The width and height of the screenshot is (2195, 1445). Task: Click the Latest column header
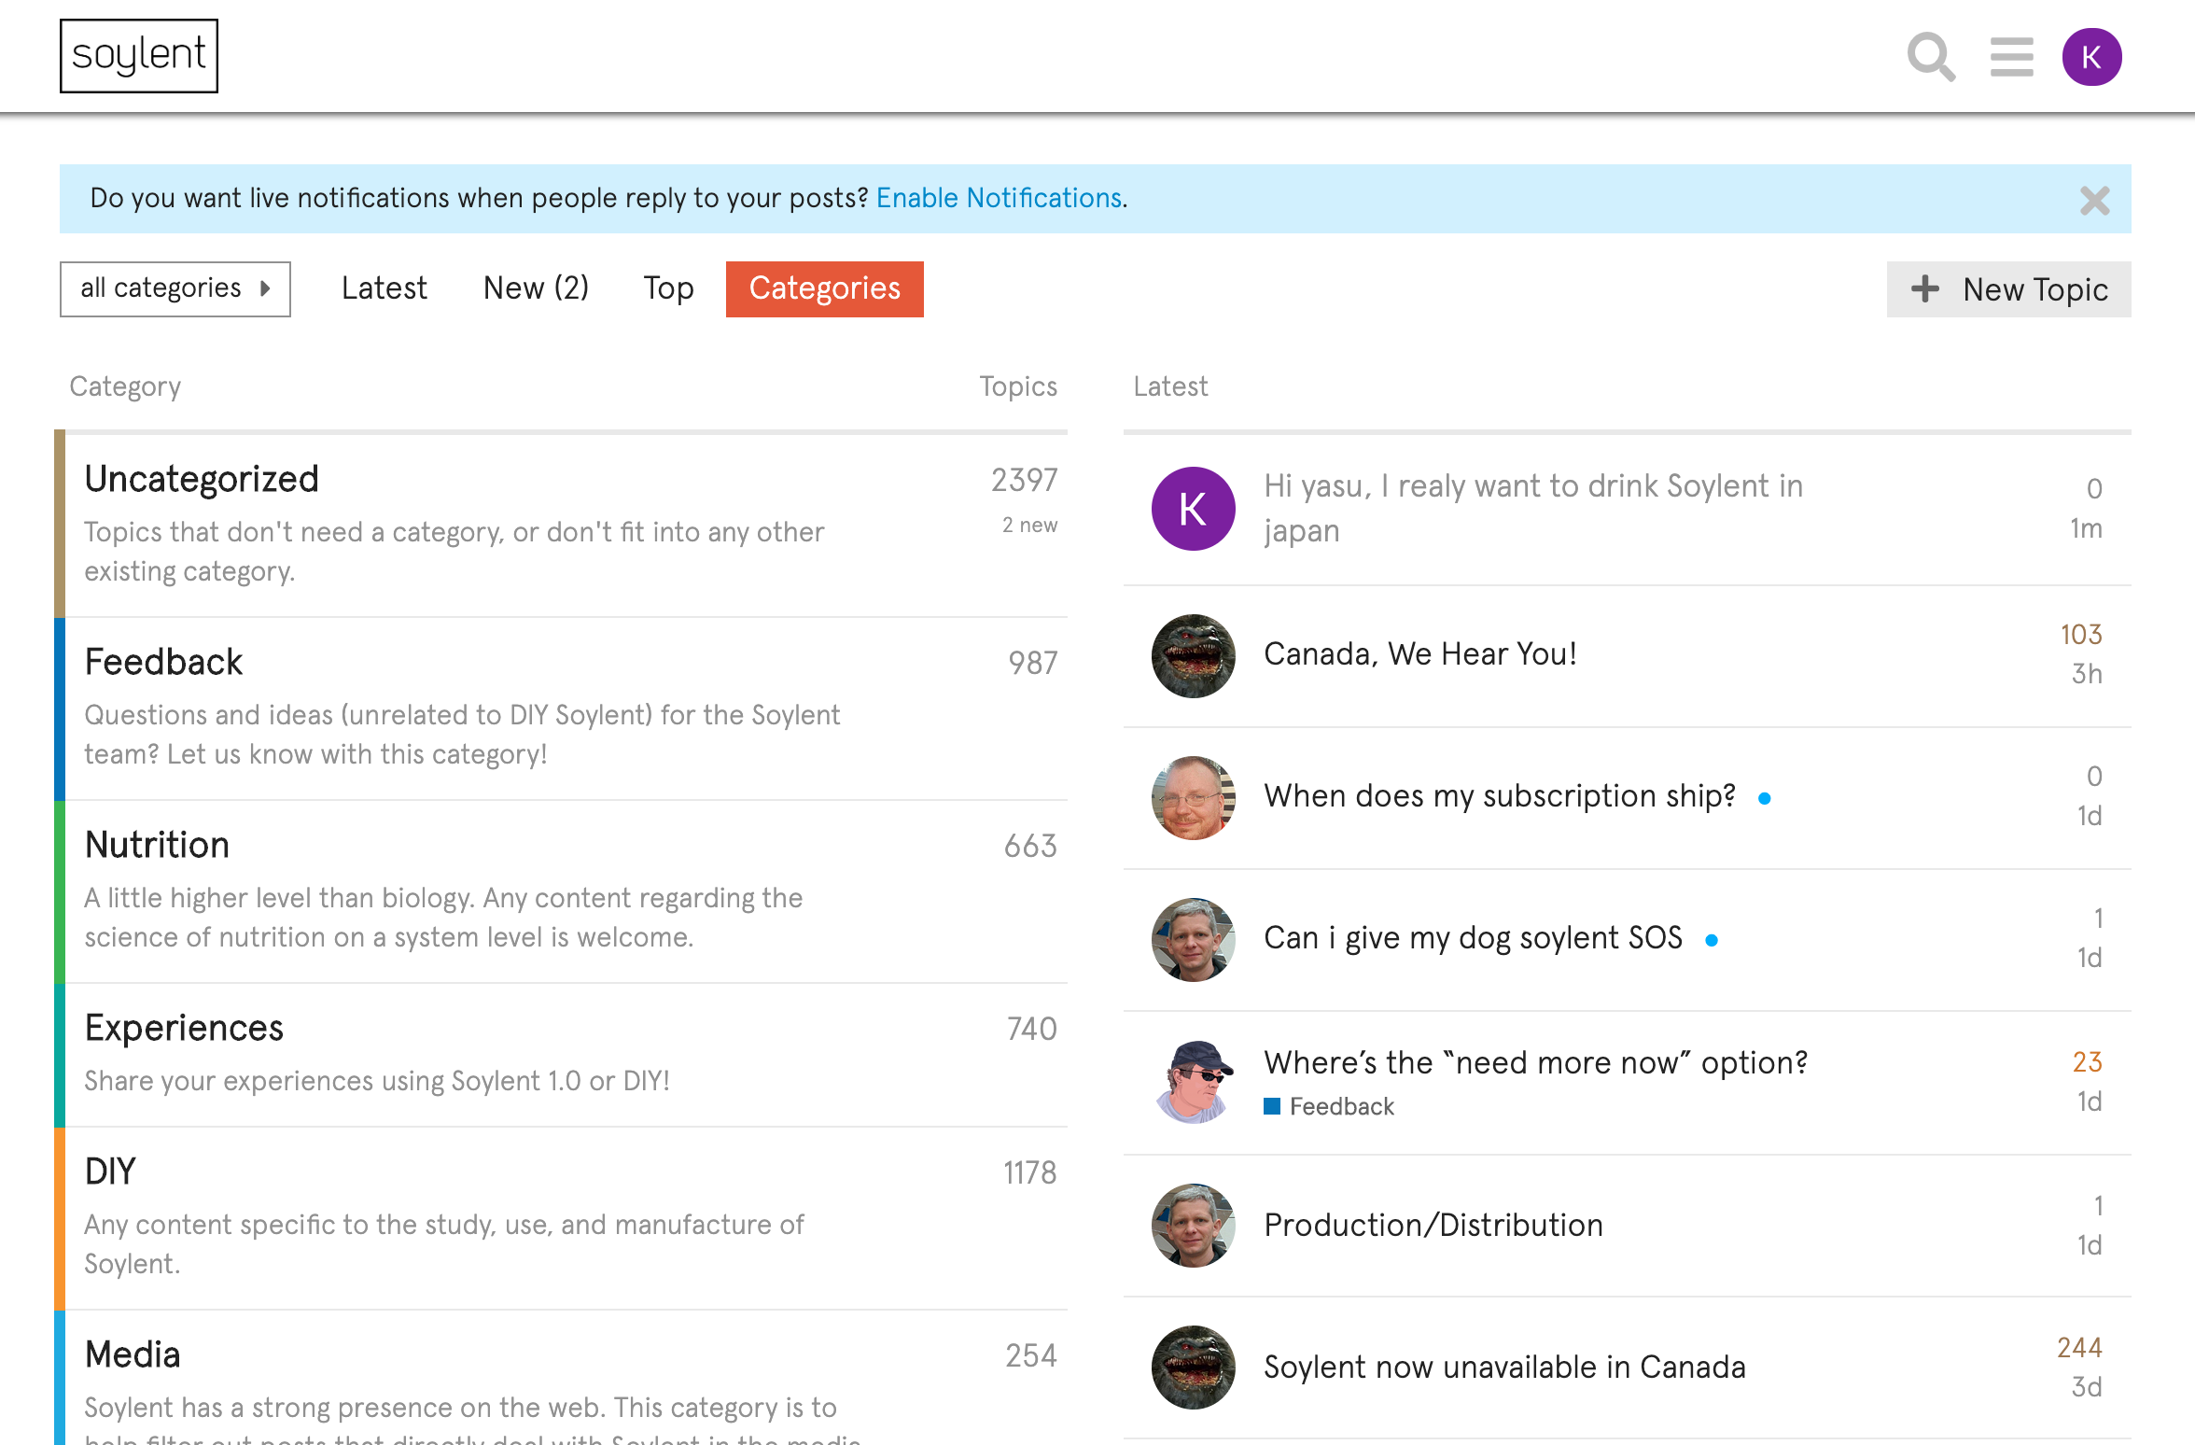tap(1170, 386)
